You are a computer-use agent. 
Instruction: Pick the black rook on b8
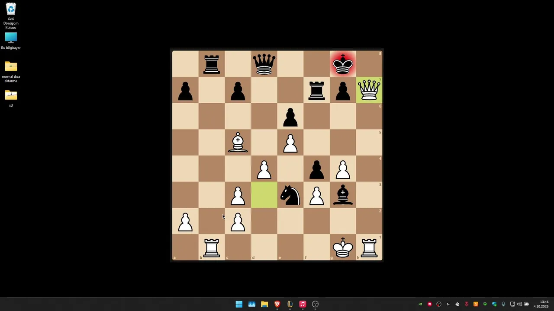212,64
